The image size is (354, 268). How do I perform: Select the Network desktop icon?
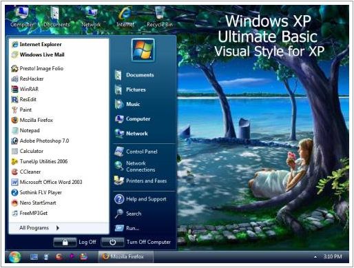(91, 17)
